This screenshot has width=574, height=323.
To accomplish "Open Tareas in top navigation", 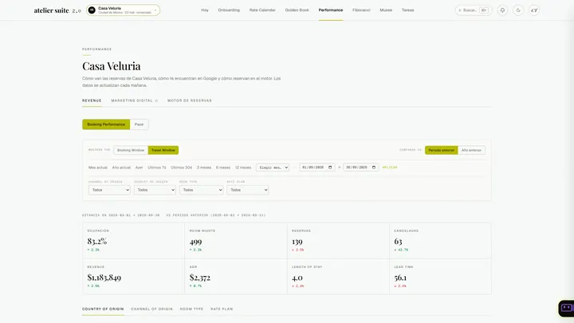I will [x=407, y=10].
